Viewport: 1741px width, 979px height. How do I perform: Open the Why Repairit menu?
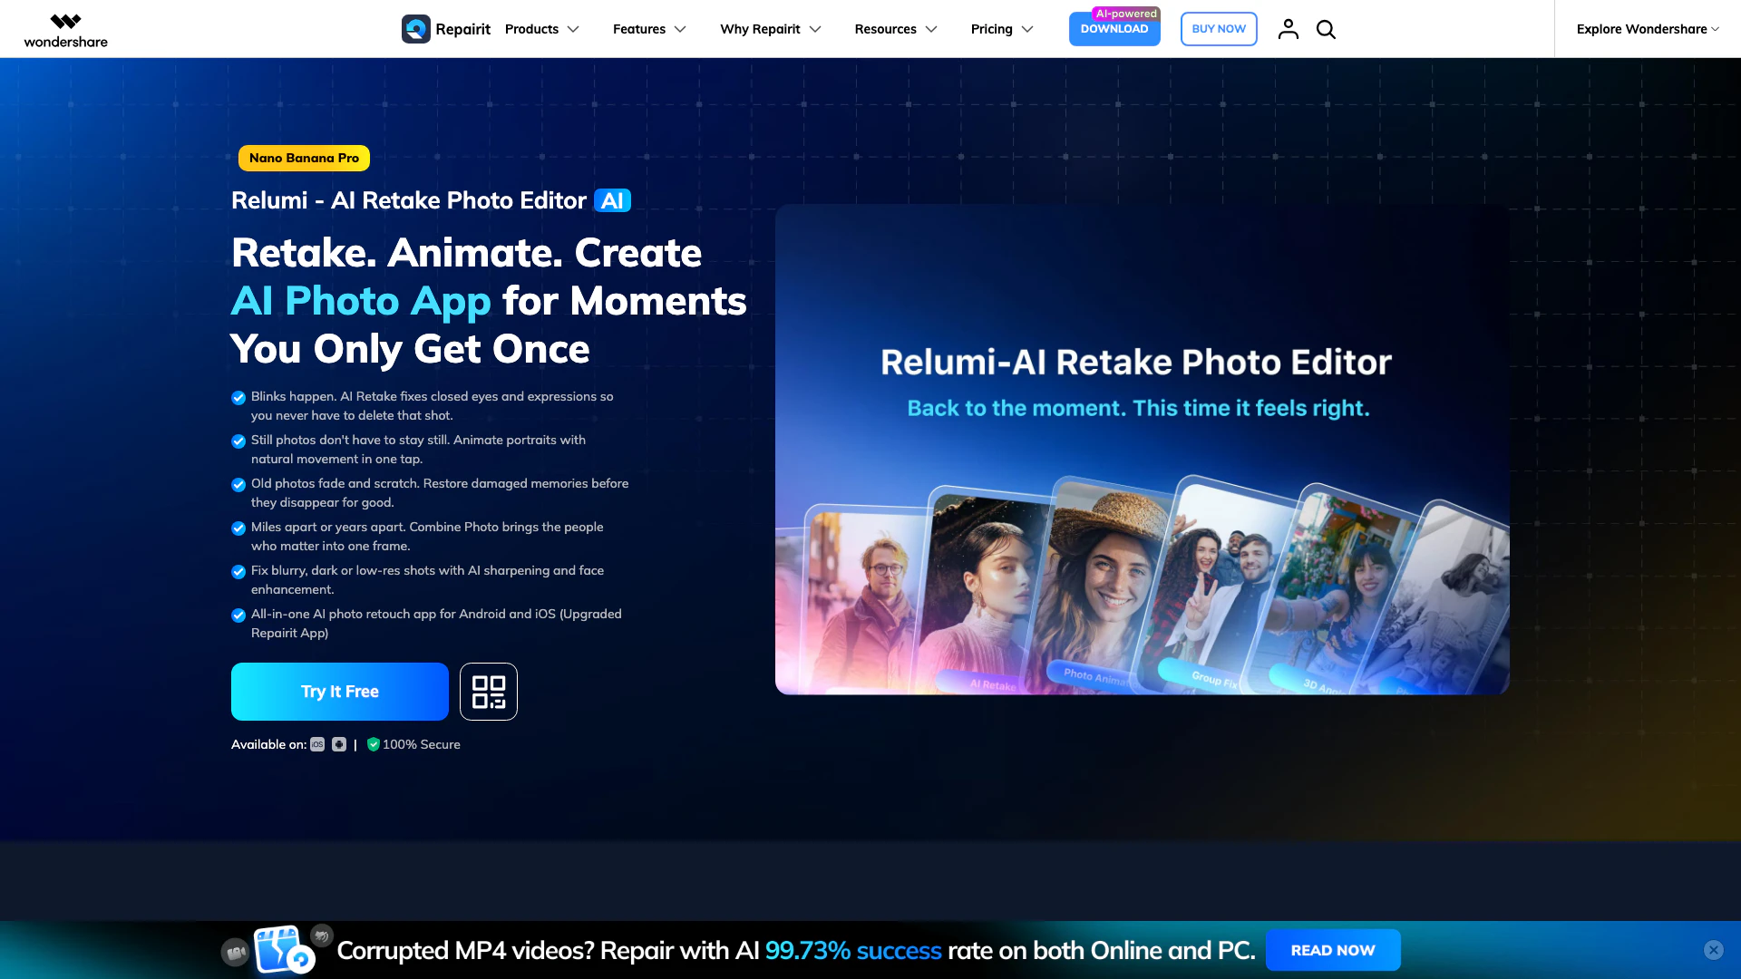click(771, 29)
